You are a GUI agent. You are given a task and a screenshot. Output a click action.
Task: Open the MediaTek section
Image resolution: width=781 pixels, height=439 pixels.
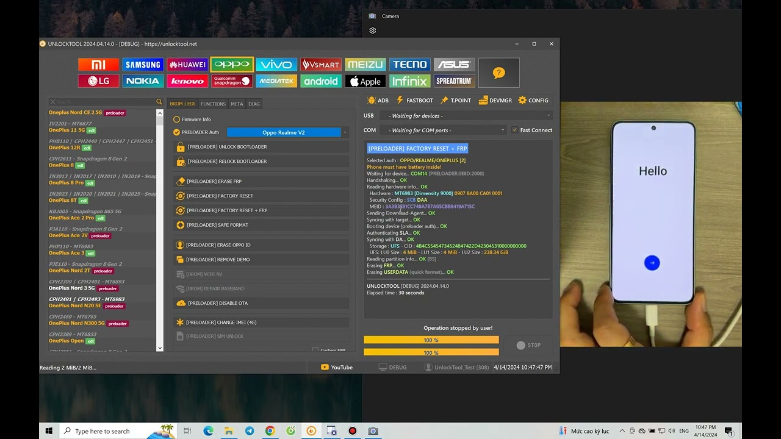[x=276, y=81]
